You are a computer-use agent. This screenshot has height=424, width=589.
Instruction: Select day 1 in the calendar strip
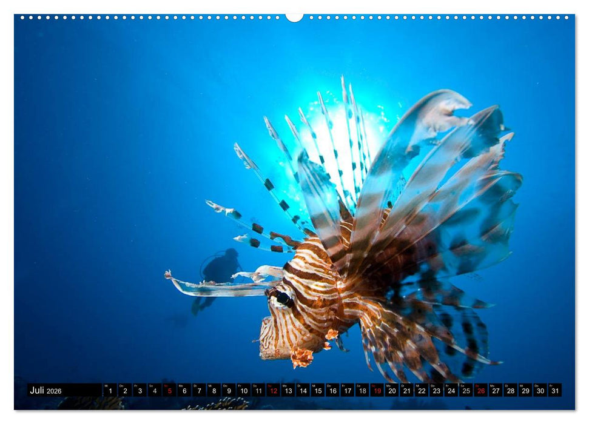[x=110, y=391]
